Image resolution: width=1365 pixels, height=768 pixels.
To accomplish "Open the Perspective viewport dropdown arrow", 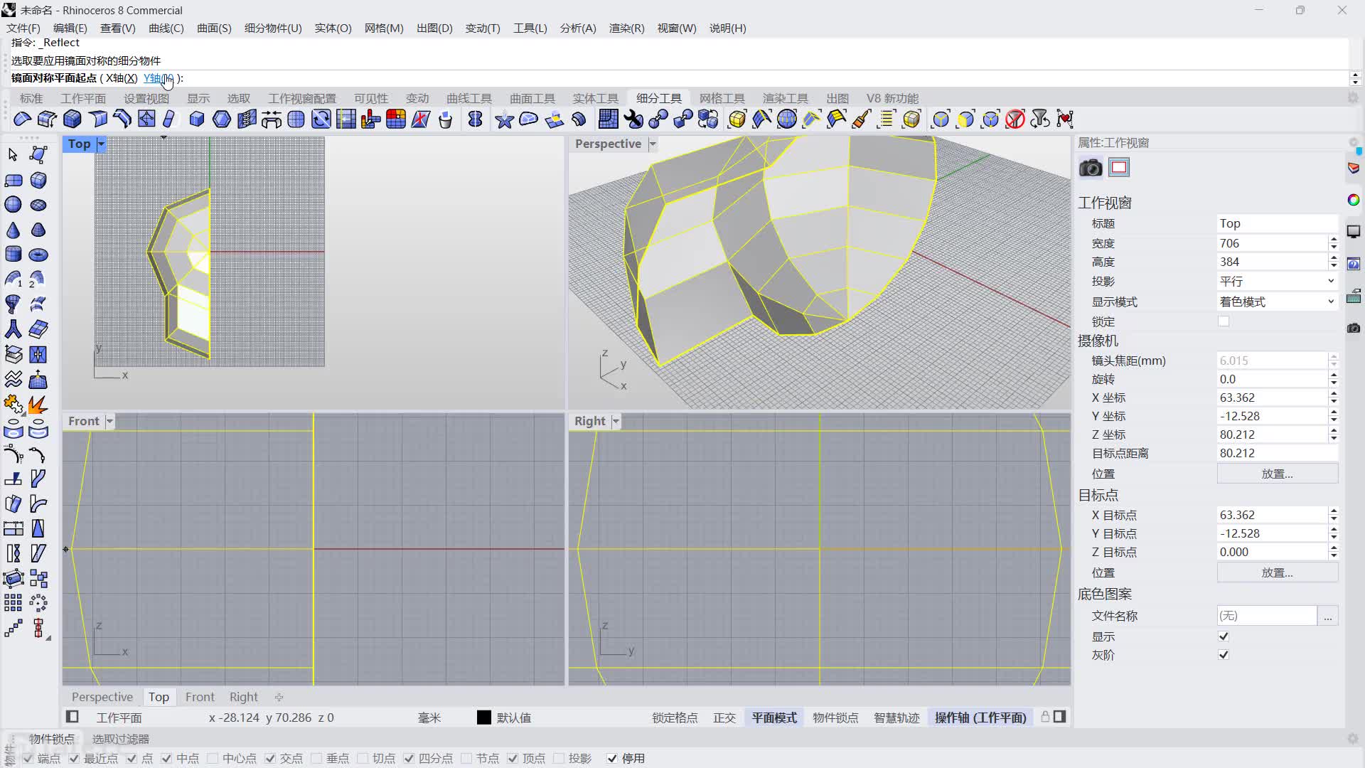I will (653, 144).
